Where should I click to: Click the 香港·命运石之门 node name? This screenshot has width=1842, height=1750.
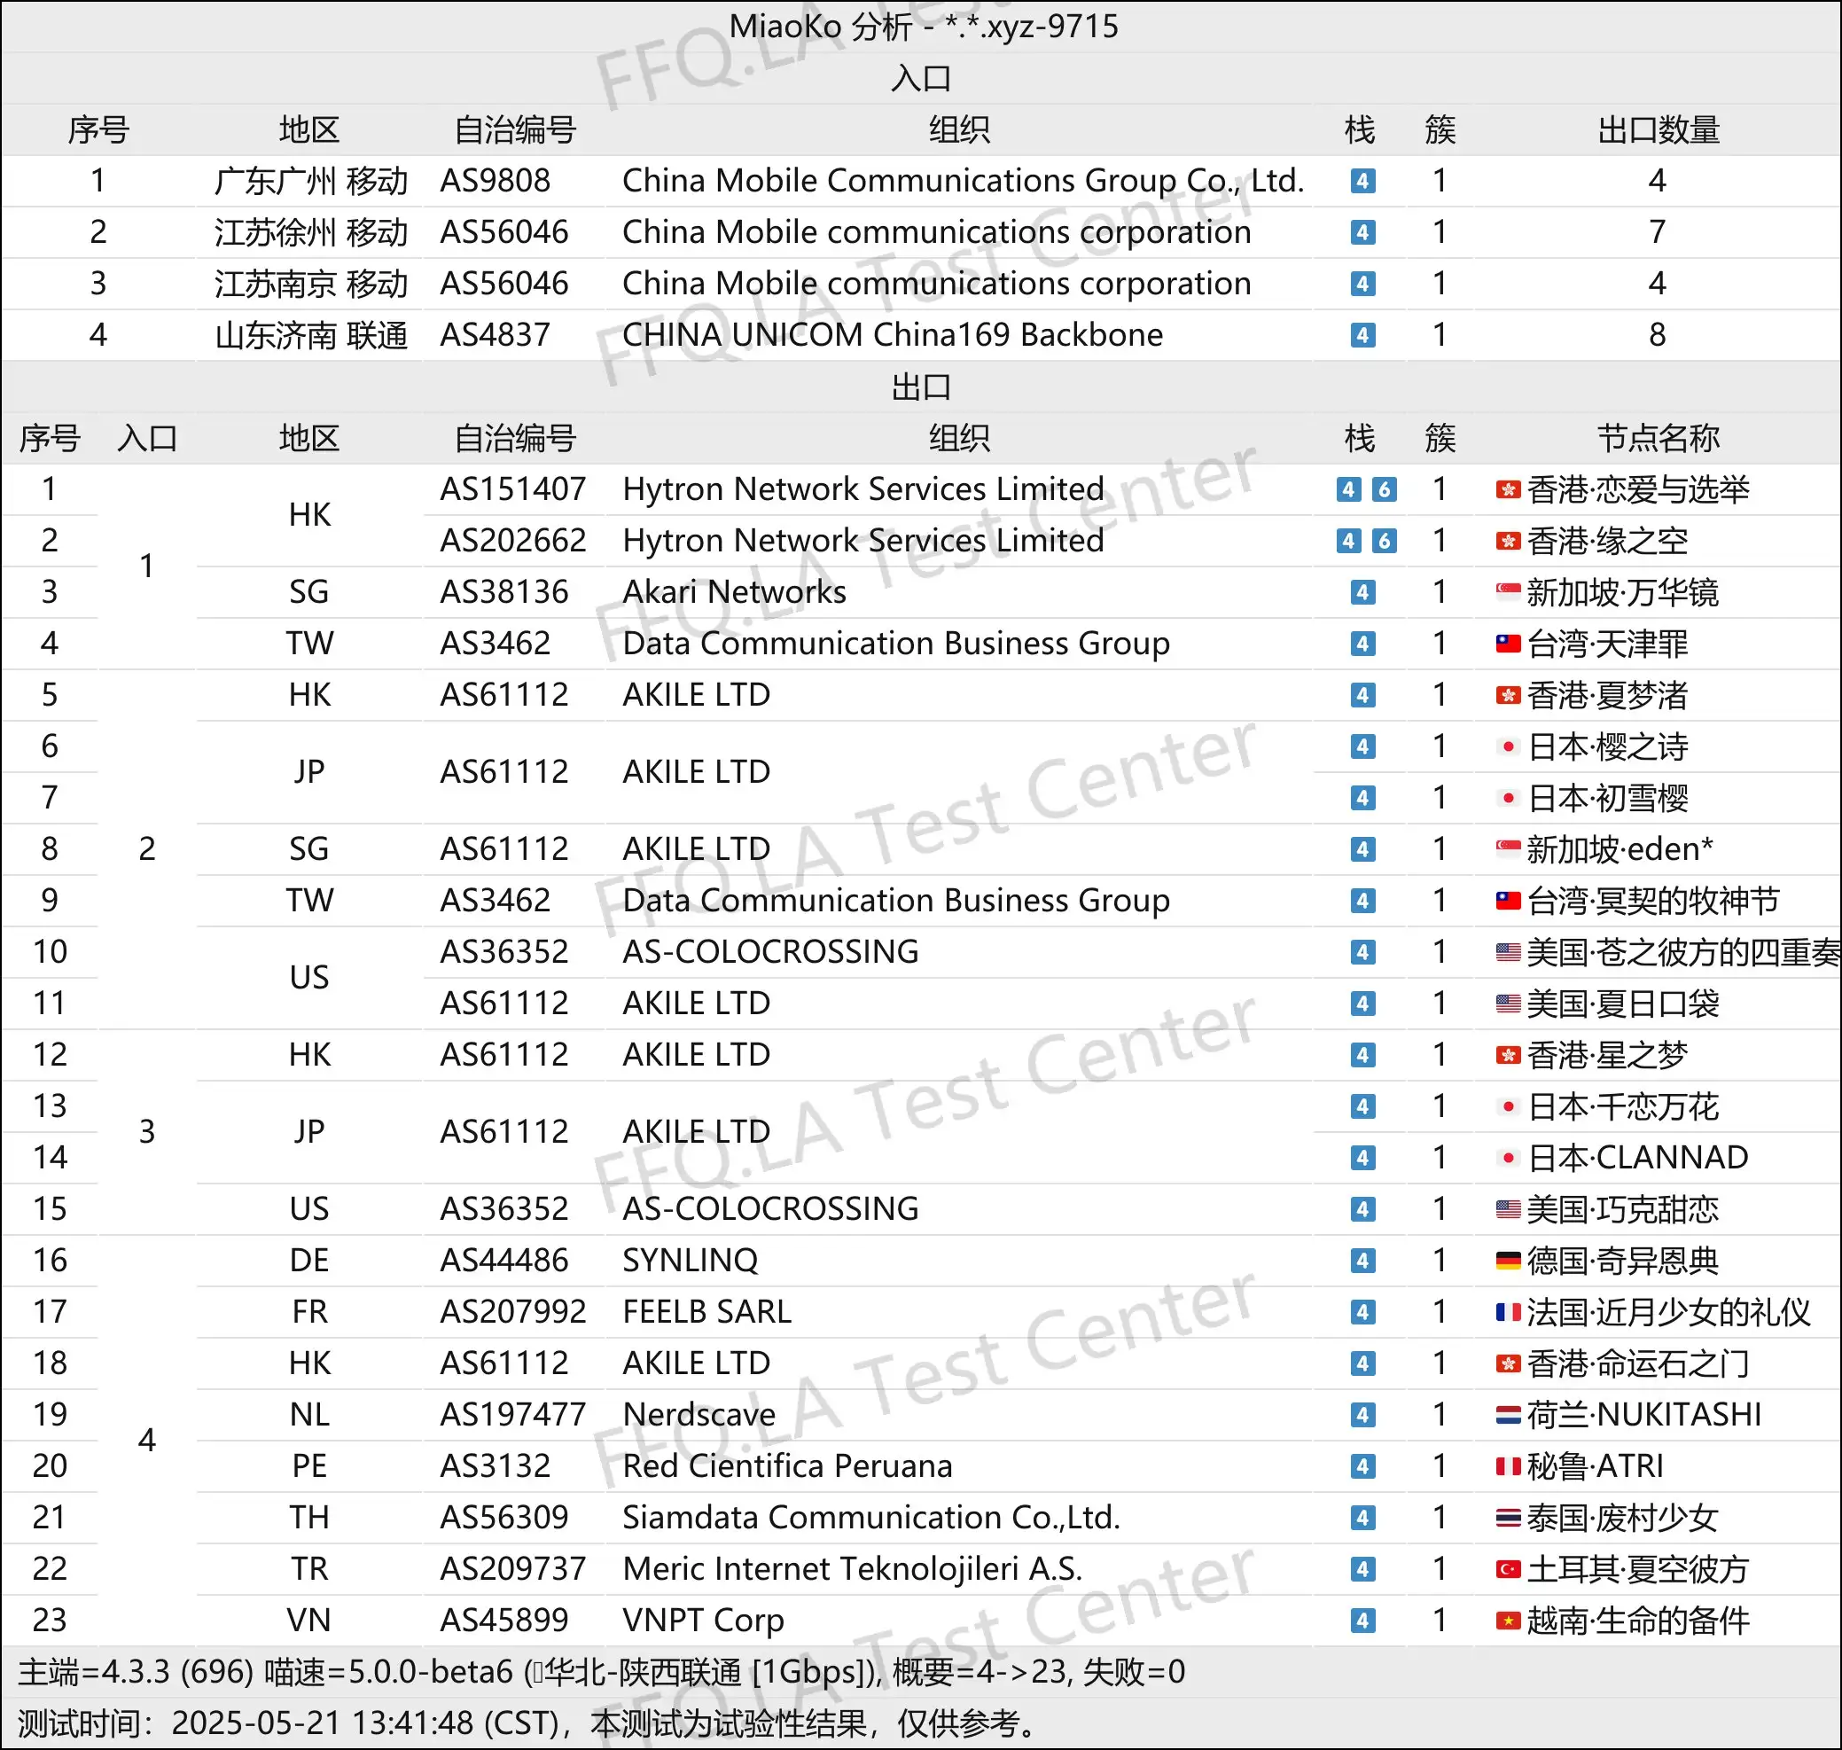click(x=1638, y=1363)
